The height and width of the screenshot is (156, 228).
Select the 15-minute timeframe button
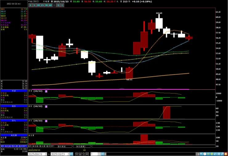[42, 5]
